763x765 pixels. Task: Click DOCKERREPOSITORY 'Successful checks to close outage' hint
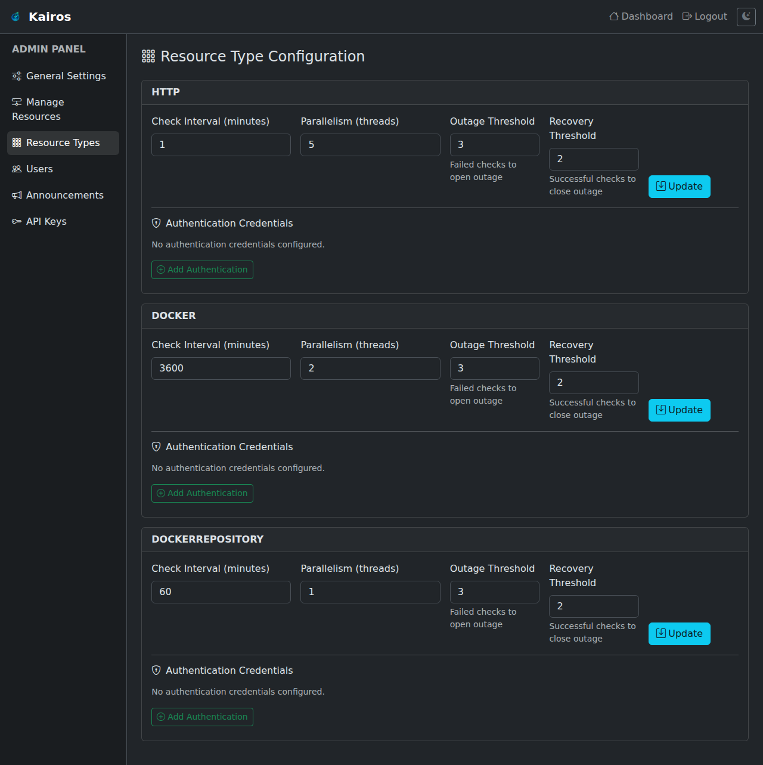tap(593, 633)
